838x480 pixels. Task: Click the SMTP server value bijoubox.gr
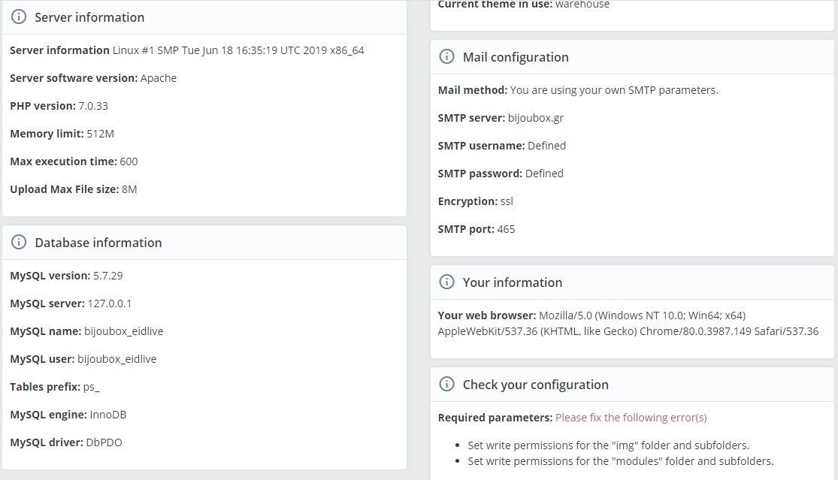click(536, 118)
